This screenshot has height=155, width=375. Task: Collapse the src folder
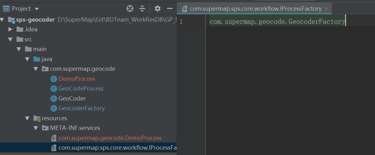[x=10, y=39]
